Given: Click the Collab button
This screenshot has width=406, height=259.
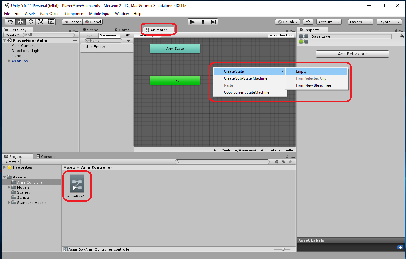Looking at the screenshot, I should [287, 22].
